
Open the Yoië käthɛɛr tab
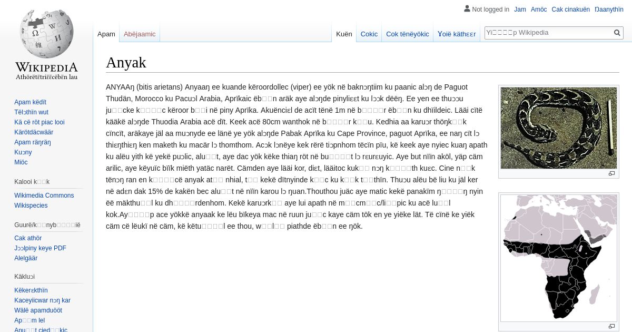pos(457,34)
